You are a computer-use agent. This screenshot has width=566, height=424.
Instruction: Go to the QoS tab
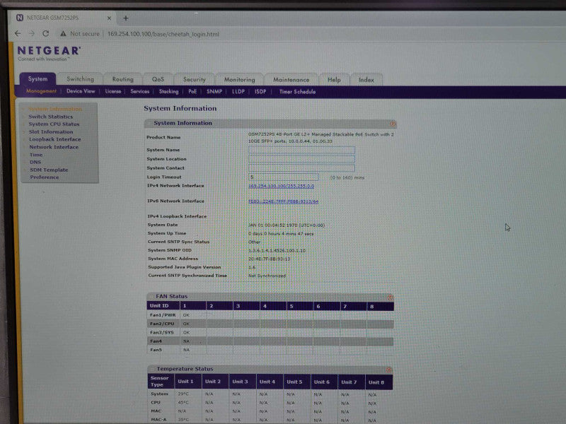158,79
